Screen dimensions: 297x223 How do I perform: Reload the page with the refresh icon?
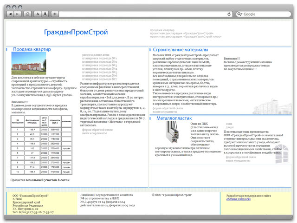(229, 14)
